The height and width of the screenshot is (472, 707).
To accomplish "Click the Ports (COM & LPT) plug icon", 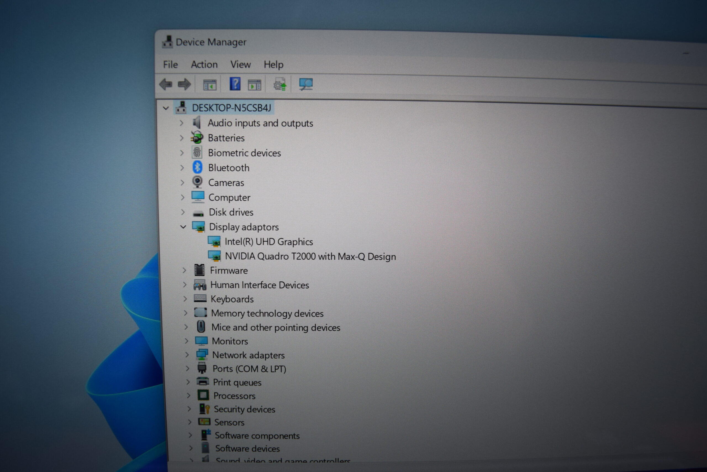I will 202,368.
